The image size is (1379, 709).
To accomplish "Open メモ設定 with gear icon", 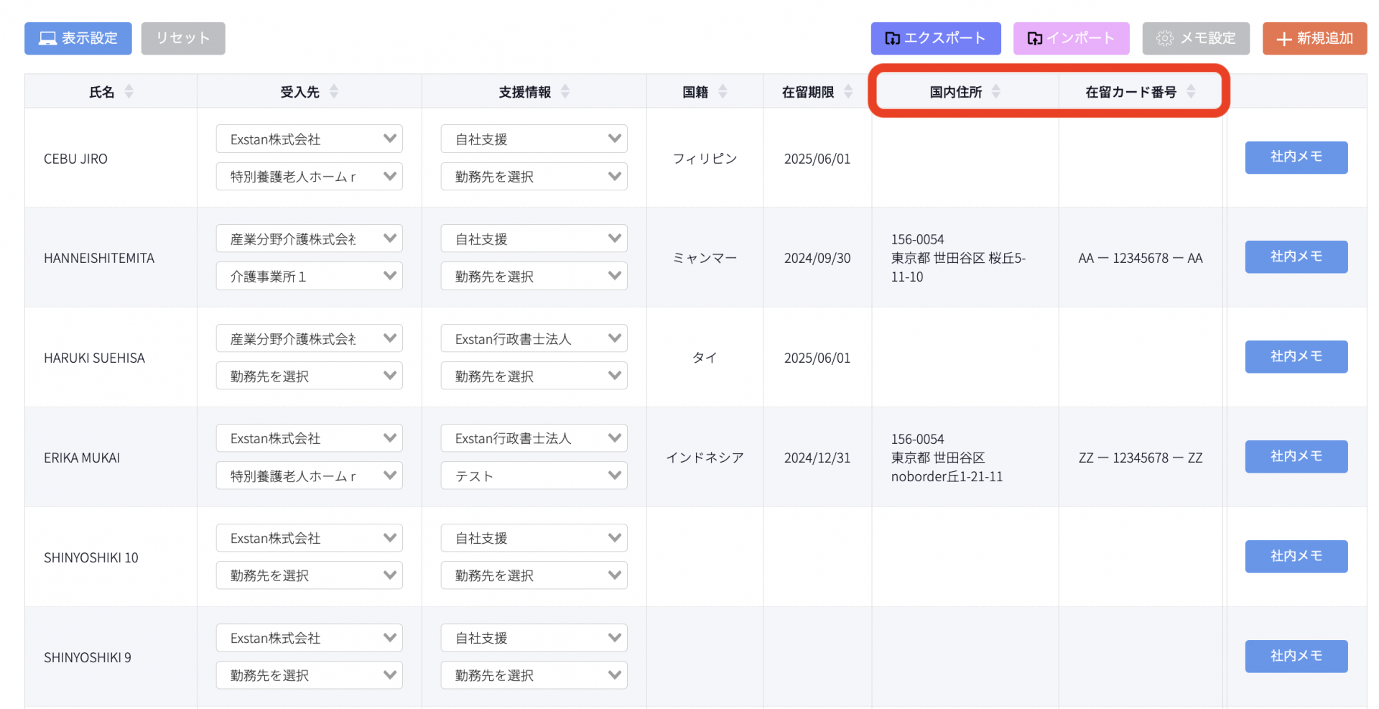I will [x=1196, y=38].
